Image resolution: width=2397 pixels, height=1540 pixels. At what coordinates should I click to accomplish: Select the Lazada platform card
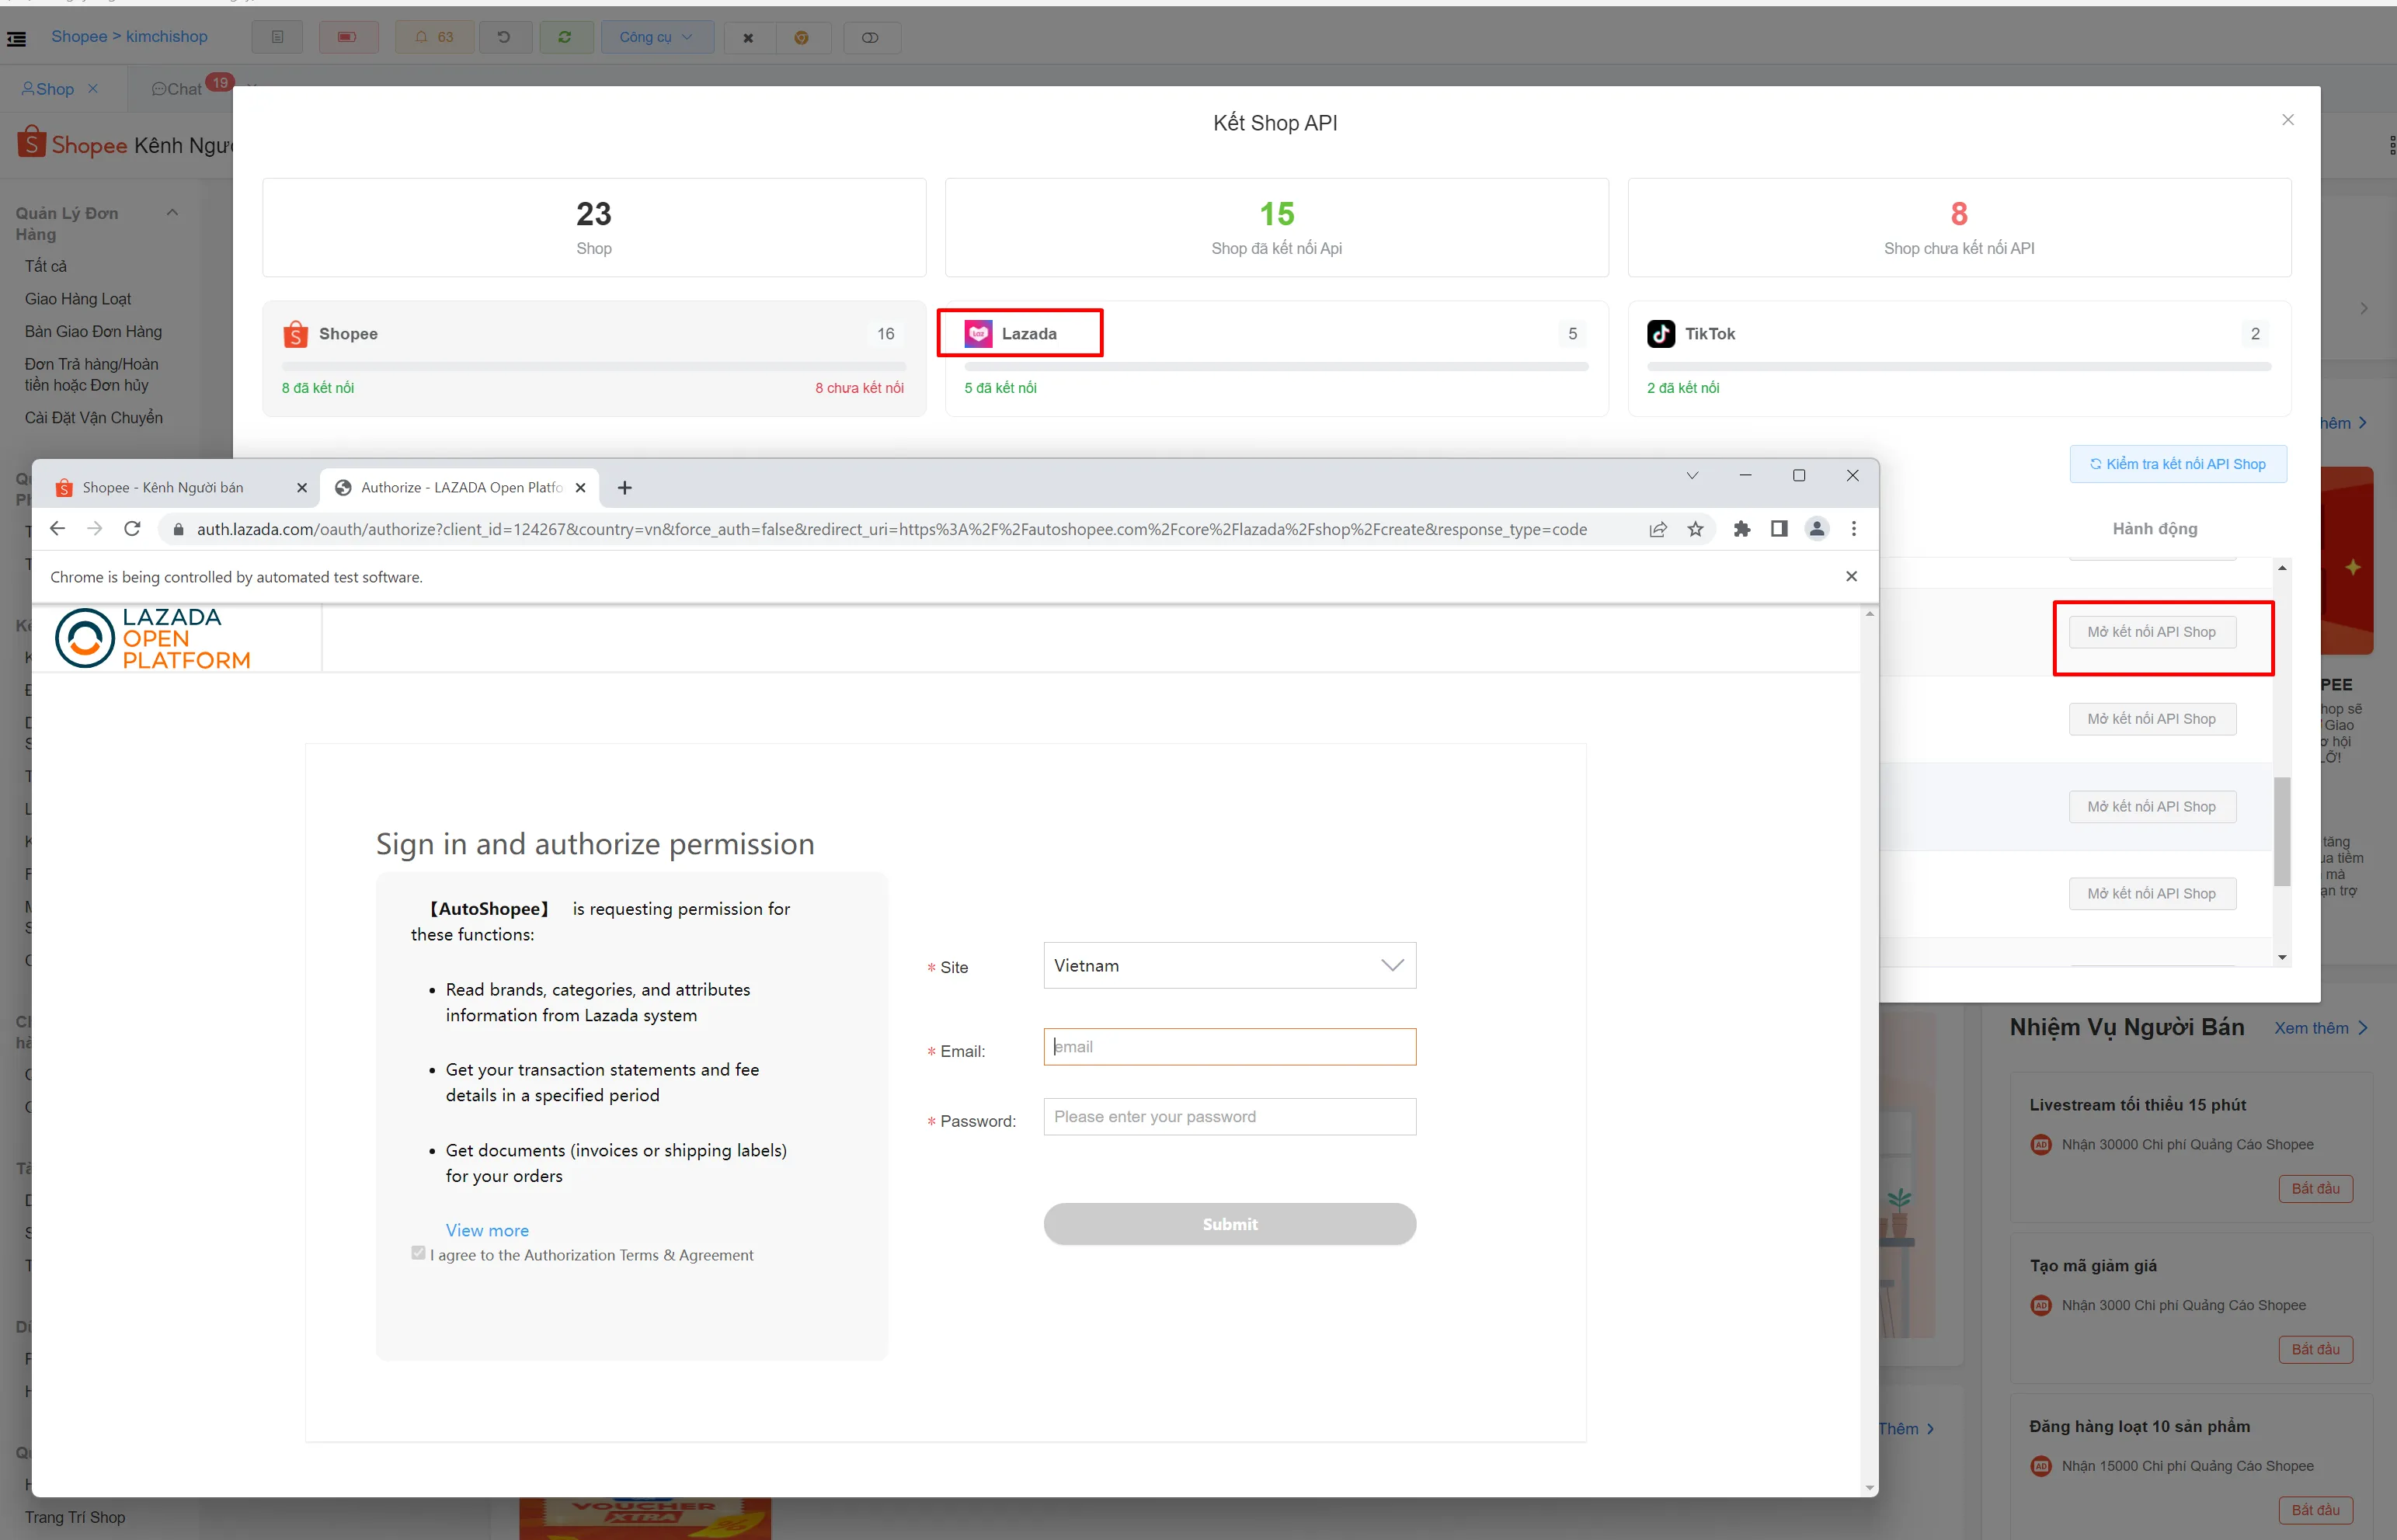1276,358
